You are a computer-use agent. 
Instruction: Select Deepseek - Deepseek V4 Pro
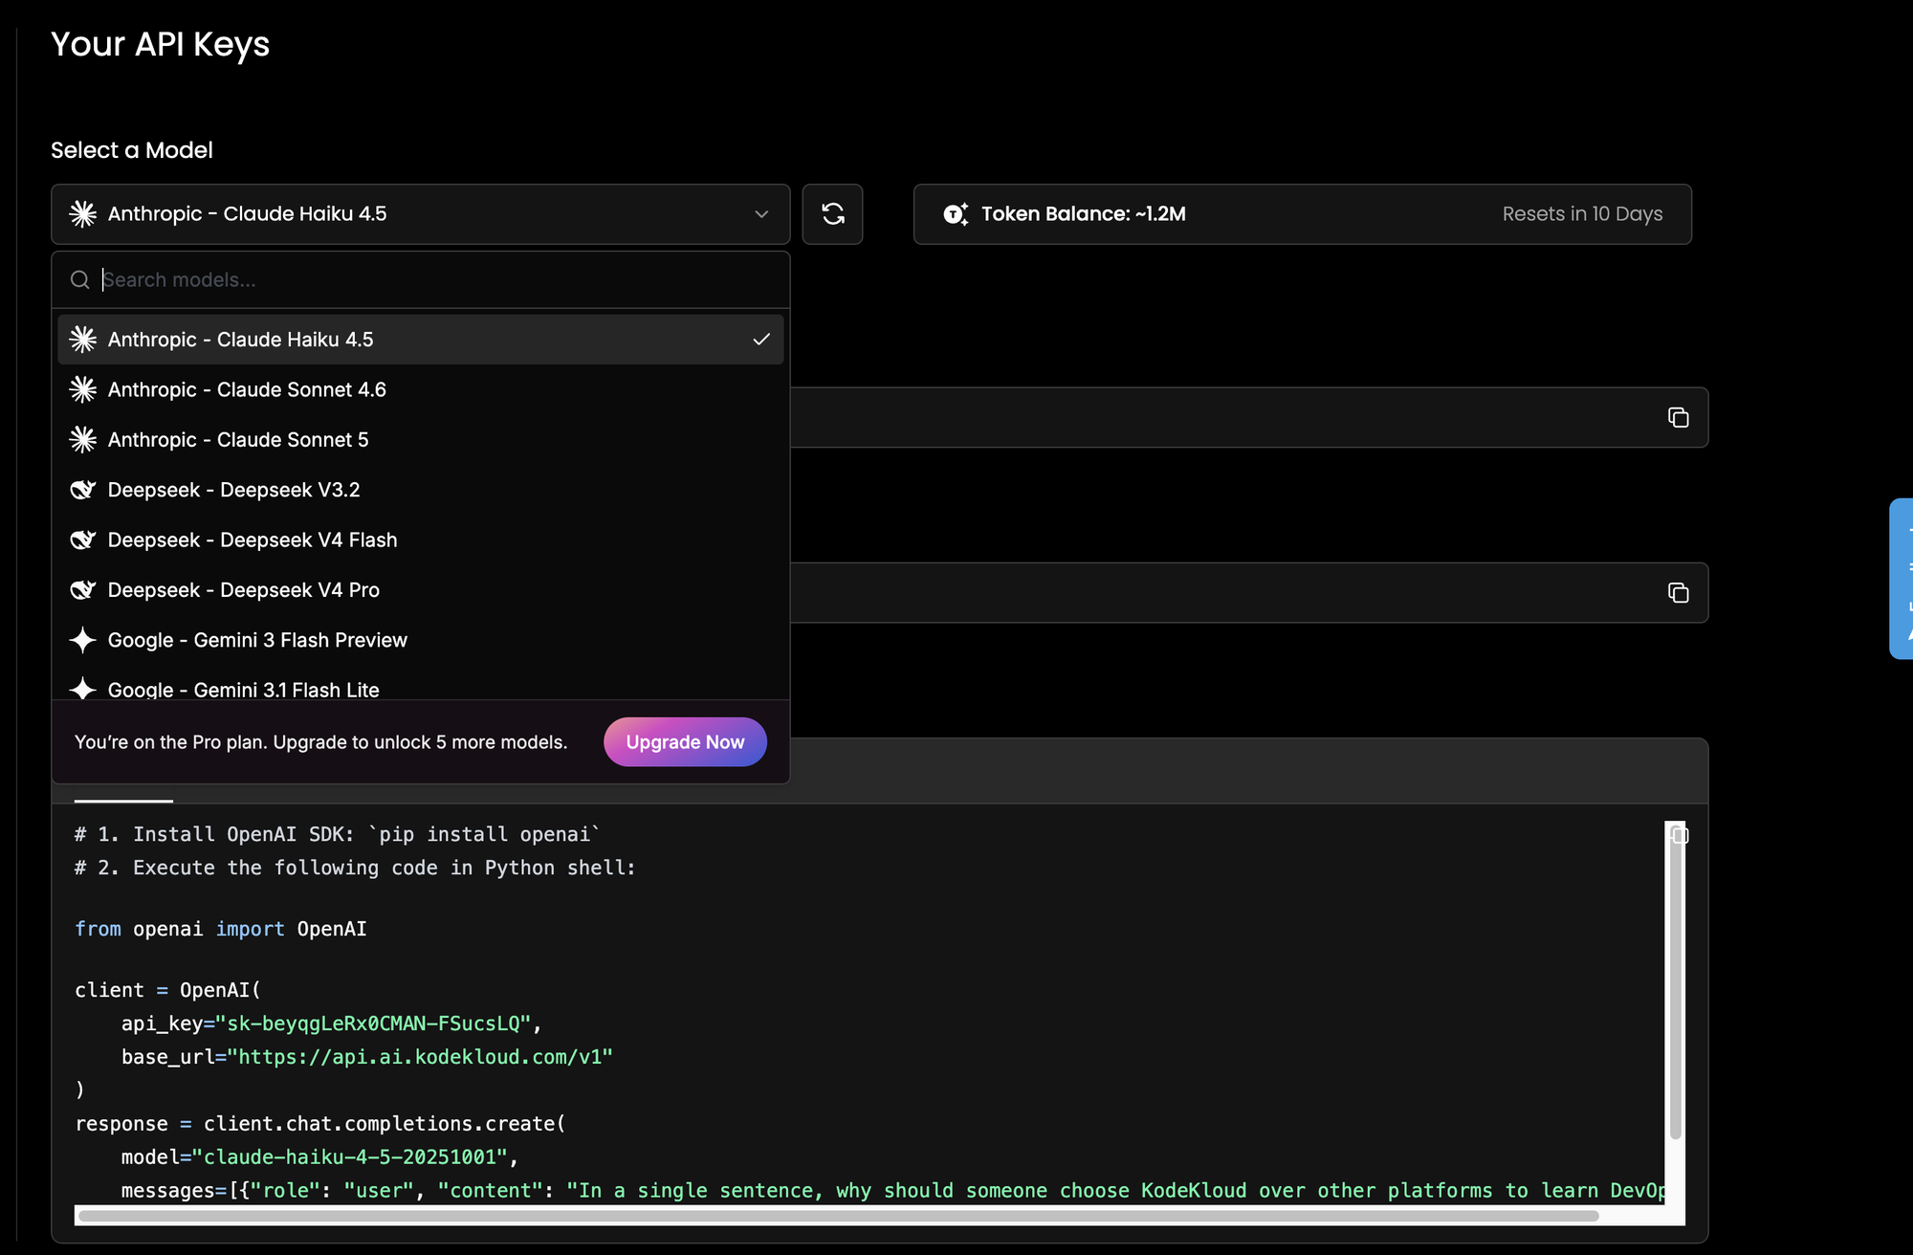point(421,590)
